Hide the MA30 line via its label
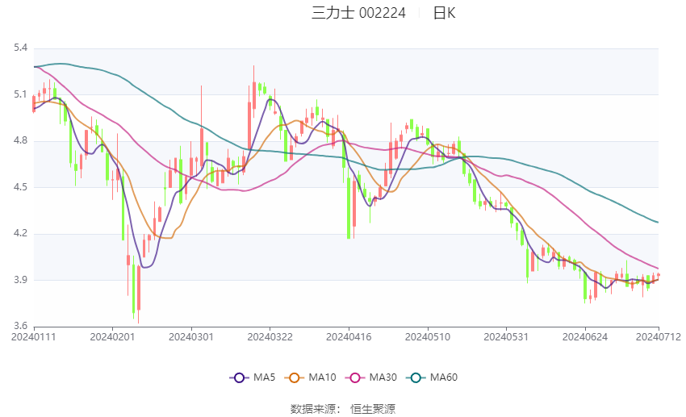This screenshot has width=686, height=417. (383, 377)
